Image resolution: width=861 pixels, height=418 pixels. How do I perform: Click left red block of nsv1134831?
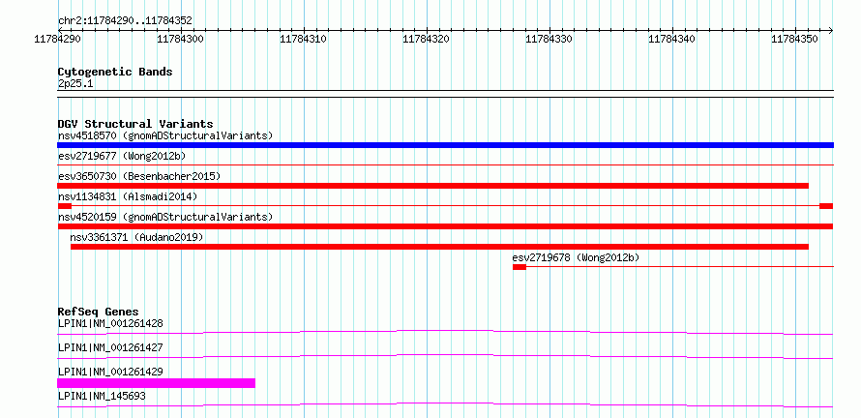64,206
